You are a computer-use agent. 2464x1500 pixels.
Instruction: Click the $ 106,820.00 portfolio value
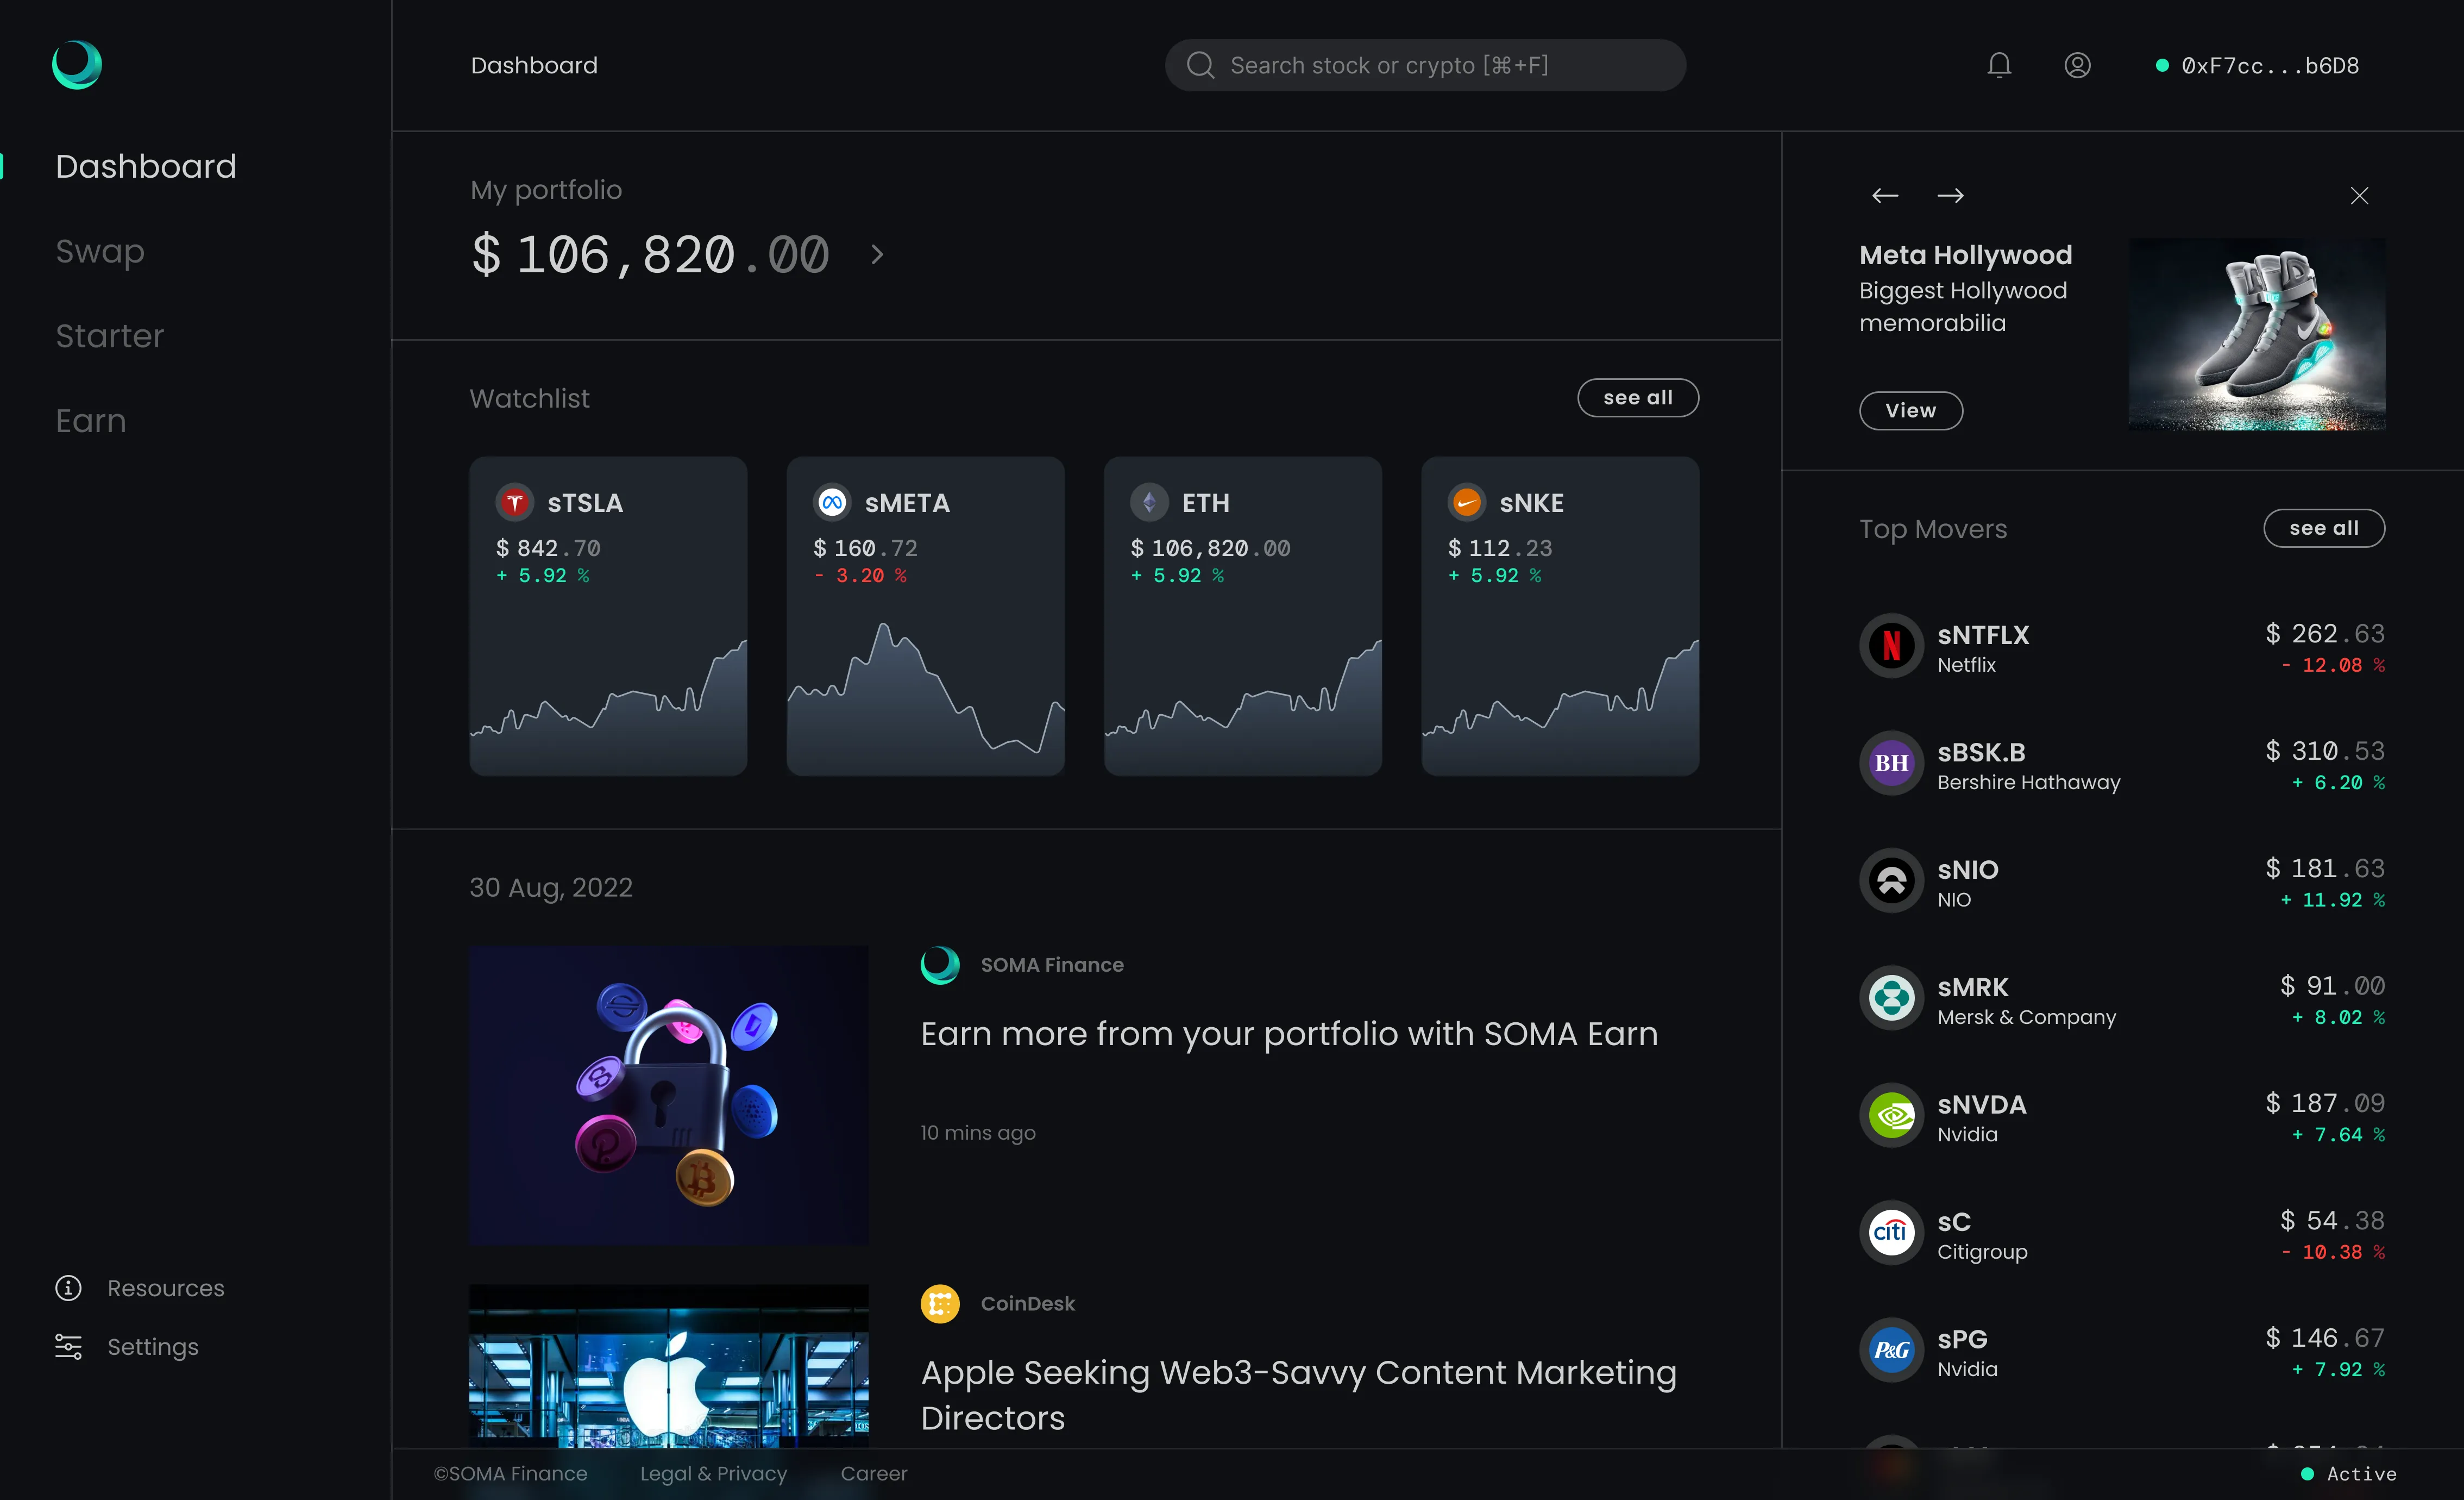(x=650, y=254)
